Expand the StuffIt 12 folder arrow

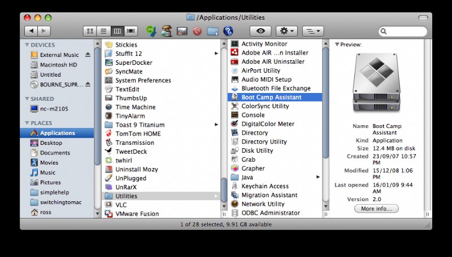[216, 54]
